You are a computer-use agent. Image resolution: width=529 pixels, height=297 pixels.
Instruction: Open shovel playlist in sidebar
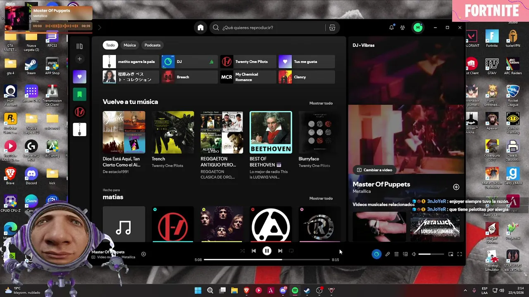click(x=79, y=130)
